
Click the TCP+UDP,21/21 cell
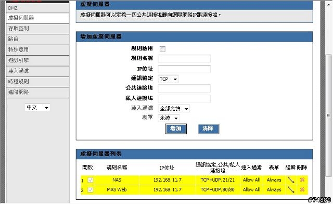click(217, 180)
